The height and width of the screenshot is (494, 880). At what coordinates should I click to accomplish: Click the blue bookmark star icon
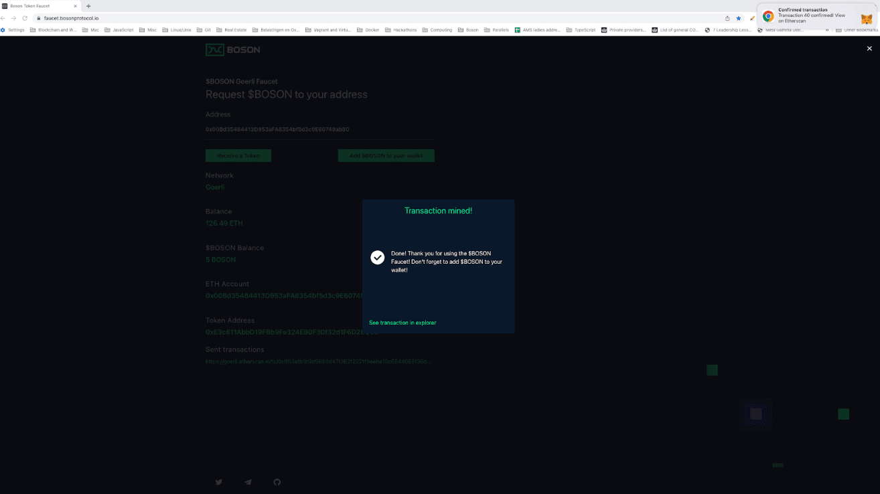tap(739, 18)
